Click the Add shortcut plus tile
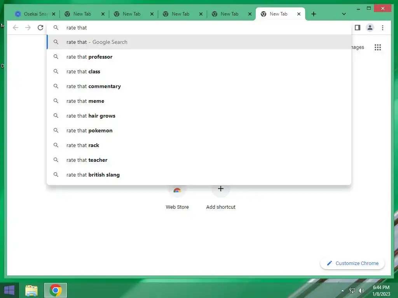The image size is (398, 298). pyautogui.click(x=221, y=199)
